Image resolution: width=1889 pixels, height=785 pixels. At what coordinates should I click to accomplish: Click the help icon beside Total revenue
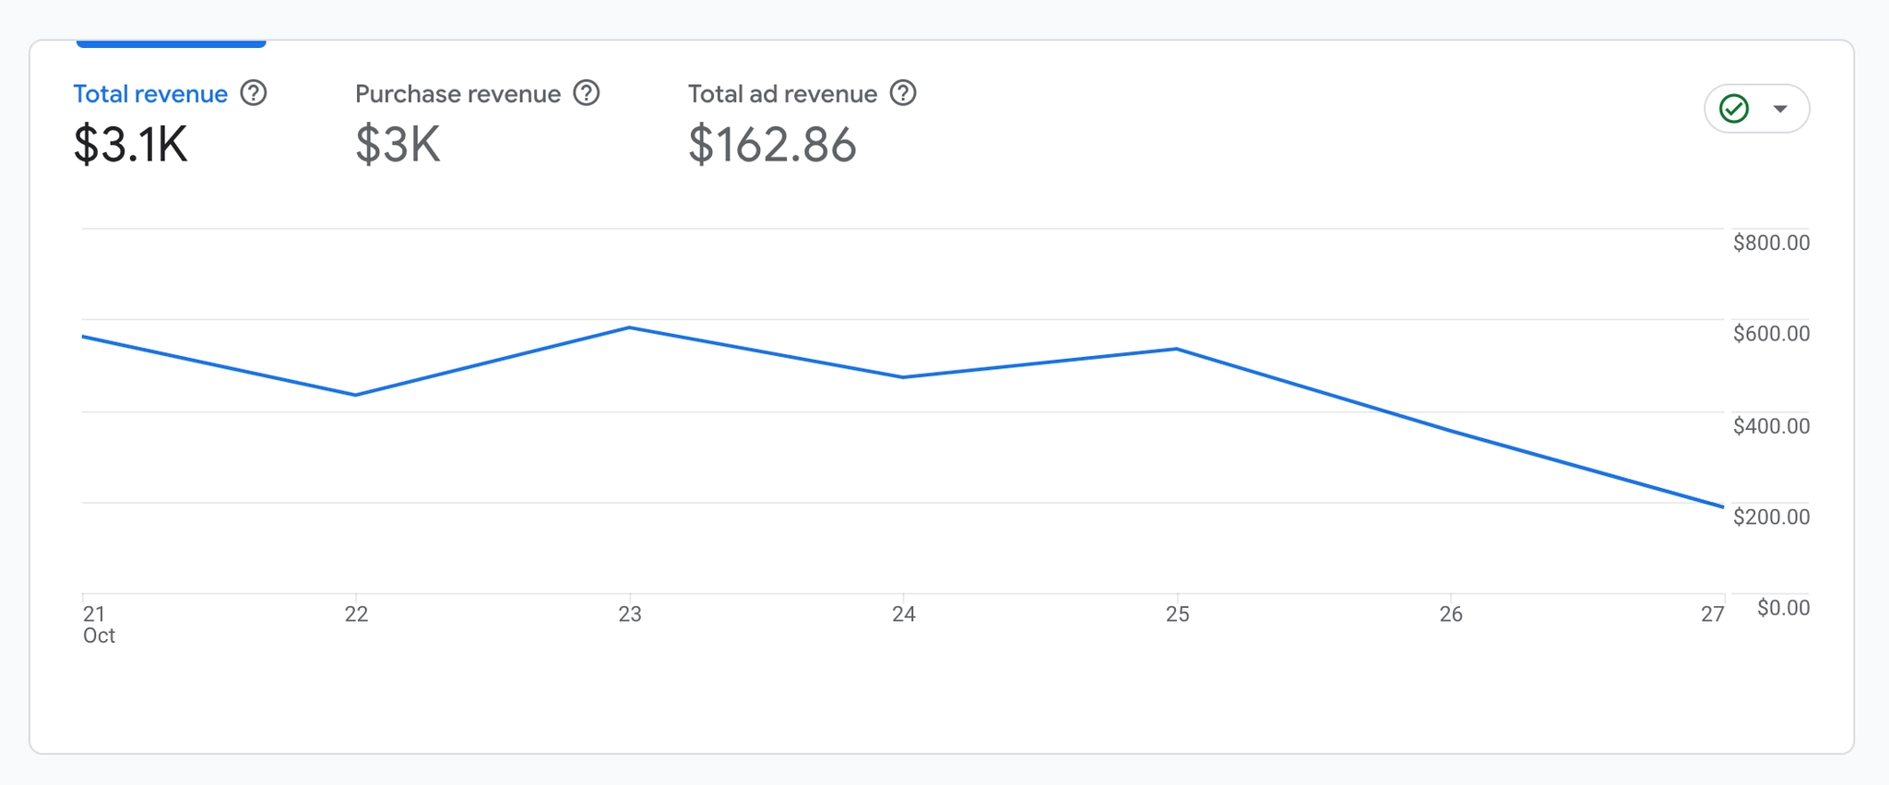(x=254, y=93)
